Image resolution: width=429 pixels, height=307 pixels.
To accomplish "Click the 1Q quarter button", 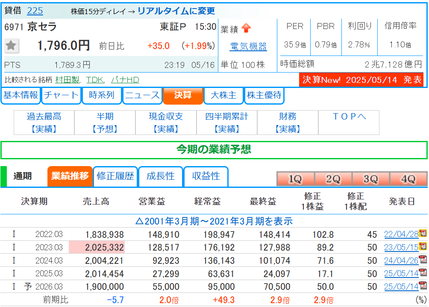I will coord(296,179).
